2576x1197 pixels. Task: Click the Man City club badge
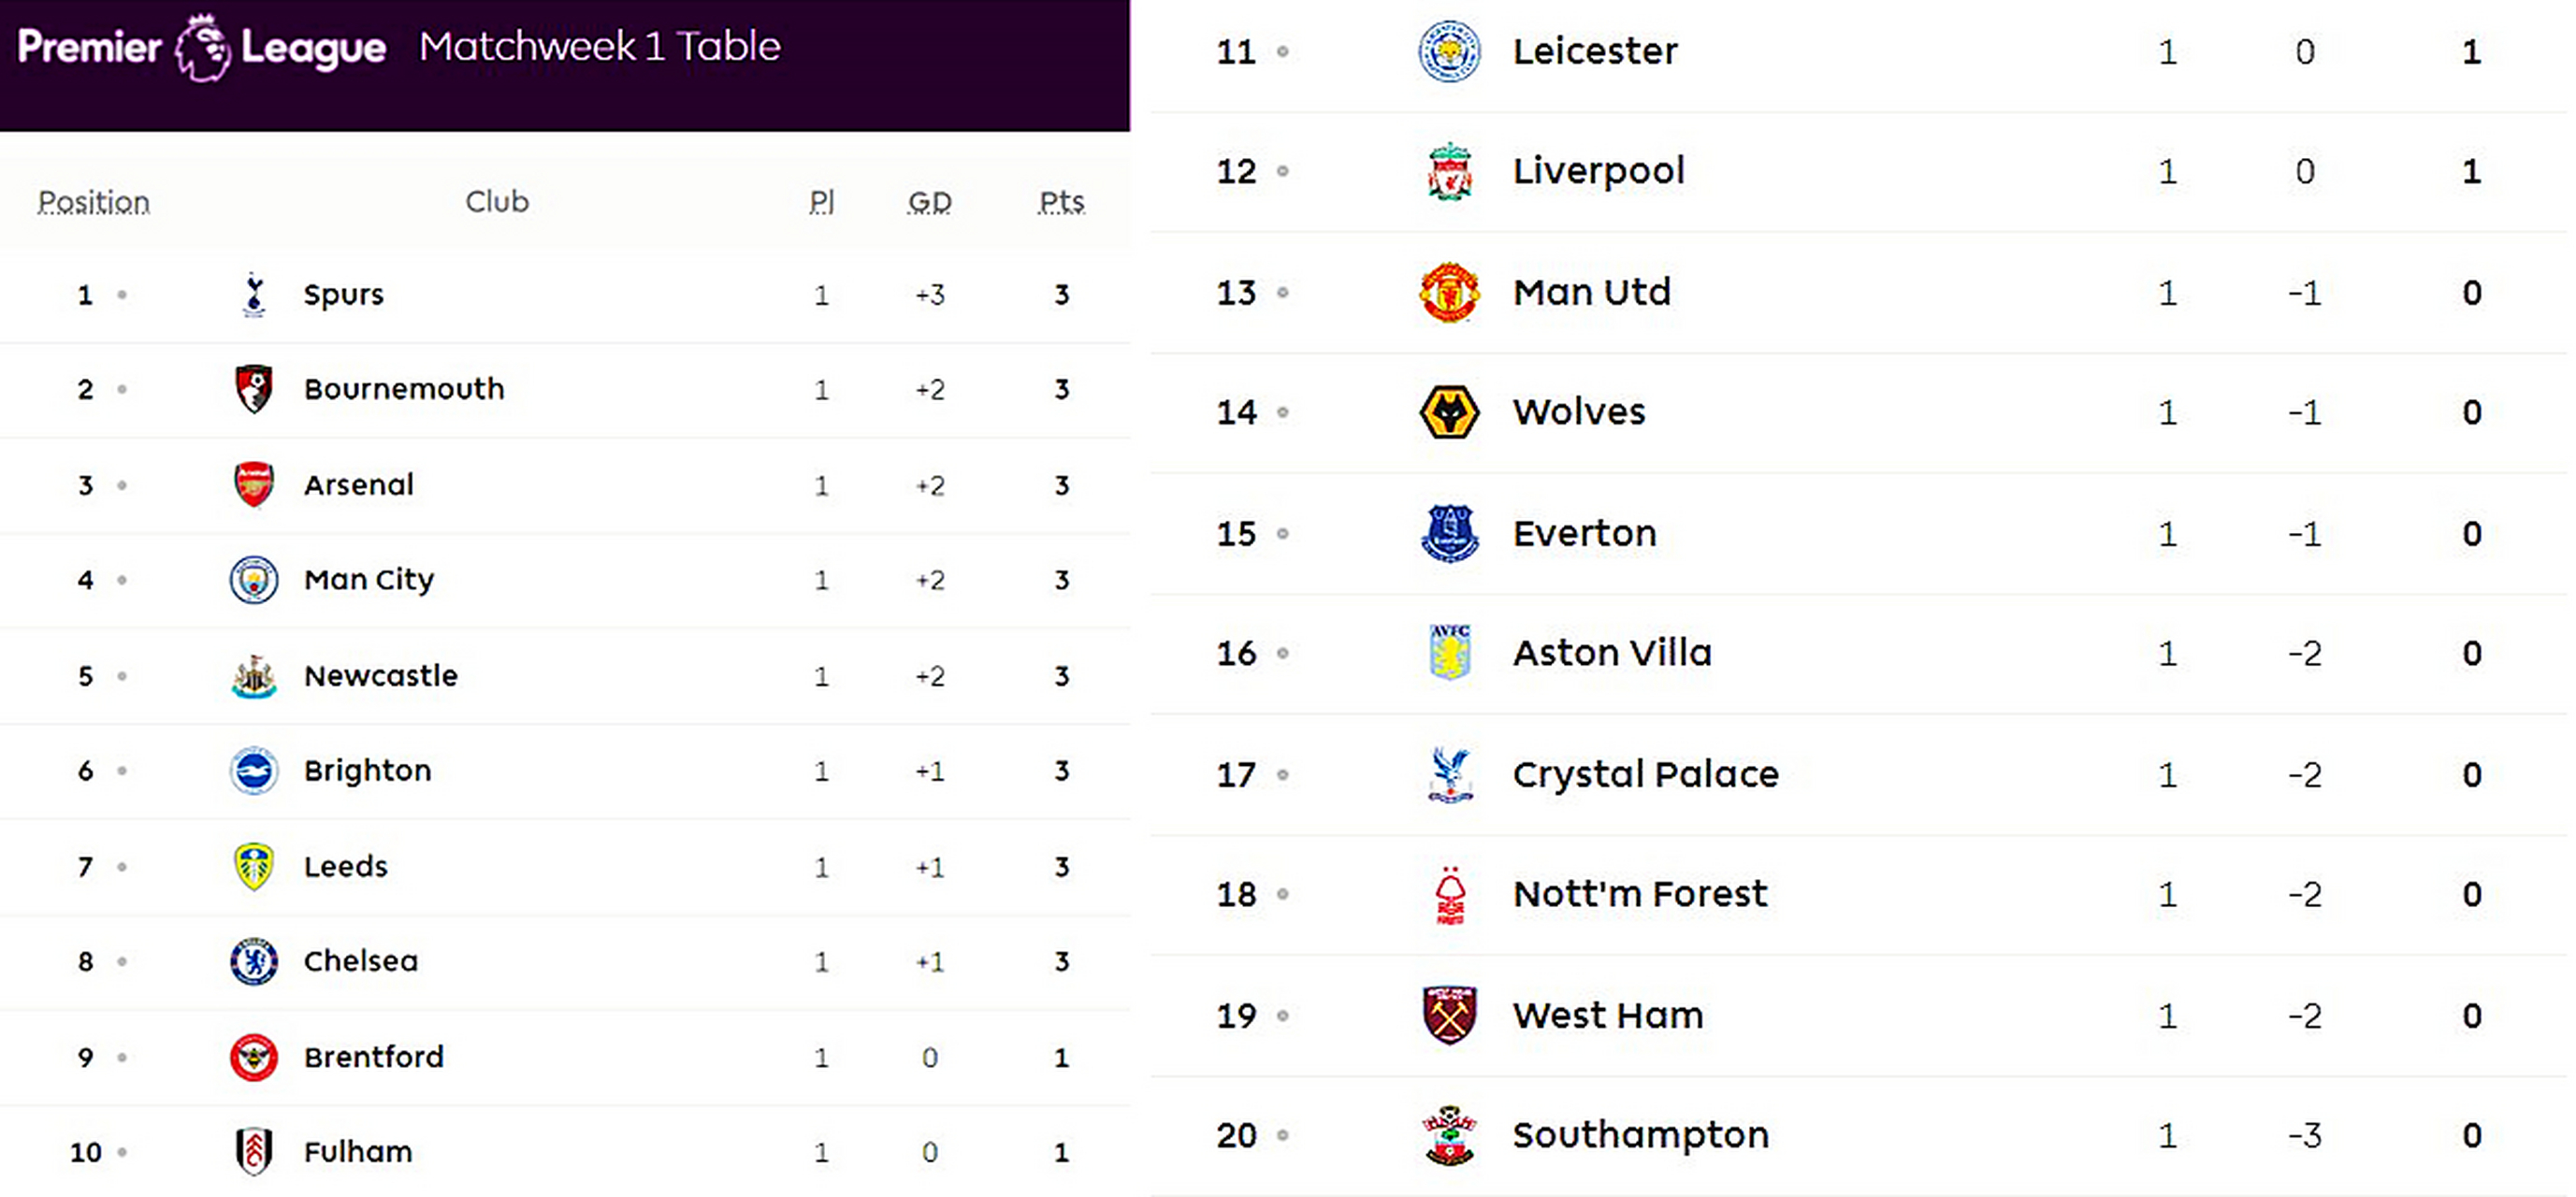[254, 580]
